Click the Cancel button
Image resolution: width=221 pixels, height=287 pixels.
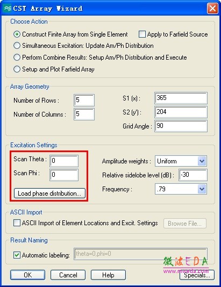[68, 275]
